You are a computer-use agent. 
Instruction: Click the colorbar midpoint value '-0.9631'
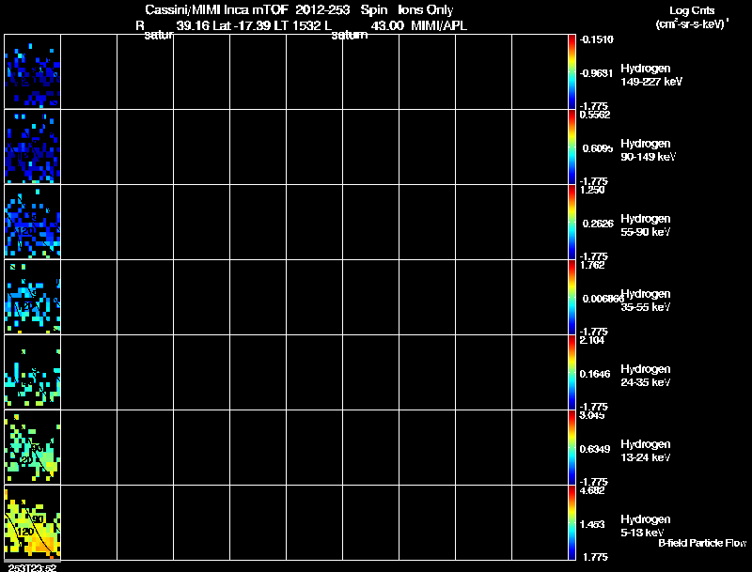[597, 73]
